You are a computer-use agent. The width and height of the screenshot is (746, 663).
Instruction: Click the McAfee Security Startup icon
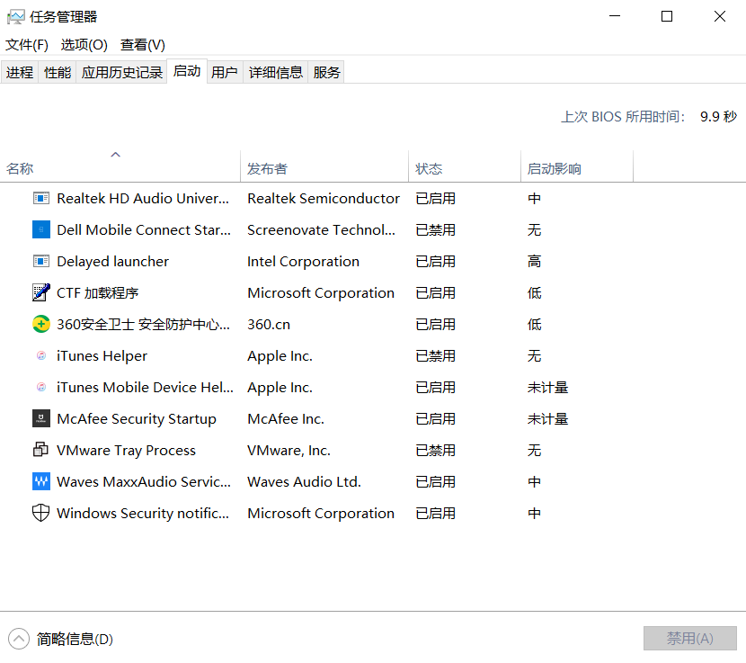[x=41, y=418]
